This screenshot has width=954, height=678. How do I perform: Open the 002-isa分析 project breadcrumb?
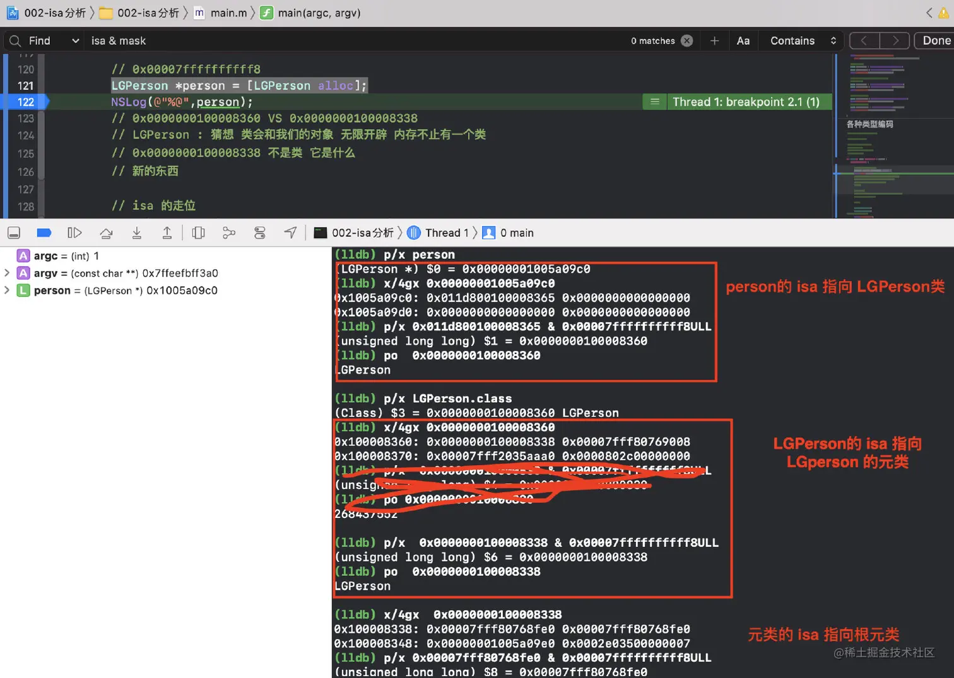tap(46, 13)
